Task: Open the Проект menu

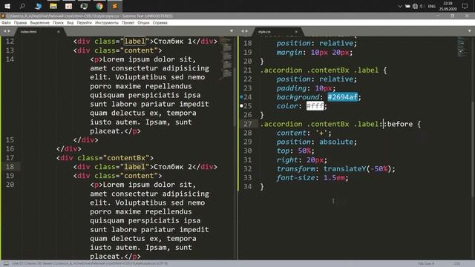Action: pos(128,23)
